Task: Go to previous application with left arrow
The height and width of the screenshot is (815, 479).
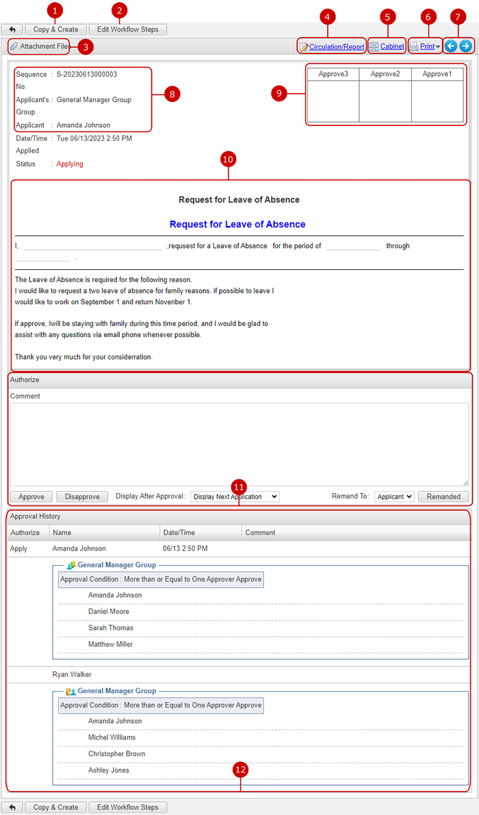Action: [x=451, y=47]
